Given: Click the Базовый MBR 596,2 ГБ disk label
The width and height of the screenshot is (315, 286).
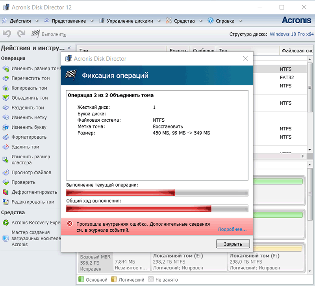Looking at the screenshot, I should tap(95, 262).
